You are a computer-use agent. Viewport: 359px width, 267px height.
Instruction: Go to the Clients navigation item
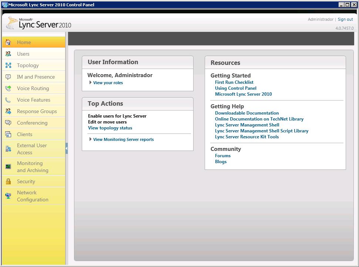click(x=24, y=134)
